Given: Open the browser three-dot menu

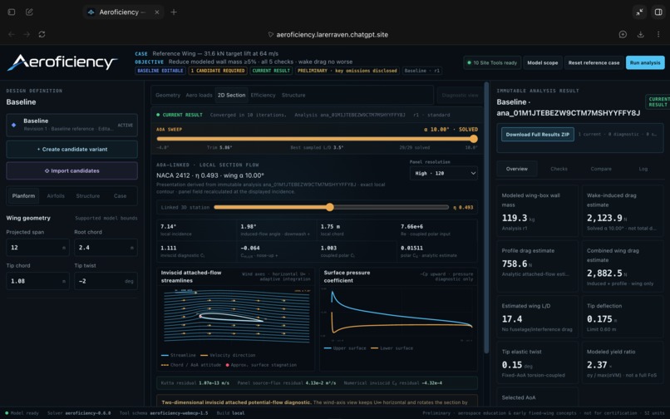Looking at the screenshot, I should tap(658, 34).
